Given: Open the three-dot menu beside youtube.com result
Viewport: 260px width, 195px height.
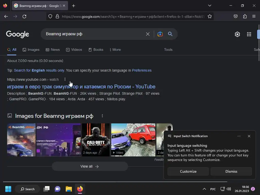Looking at the screenshot, I should [65, 79].
